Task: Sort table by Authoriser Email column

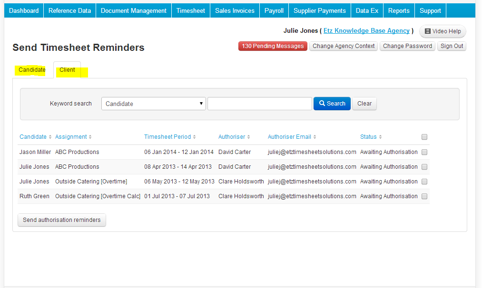Action: [x=292, y=137]
